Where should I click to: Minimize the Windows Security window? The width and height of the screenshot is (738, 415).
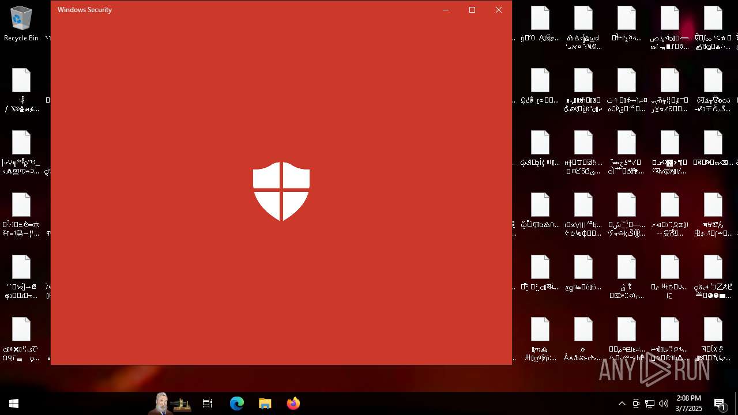point(446,10)
